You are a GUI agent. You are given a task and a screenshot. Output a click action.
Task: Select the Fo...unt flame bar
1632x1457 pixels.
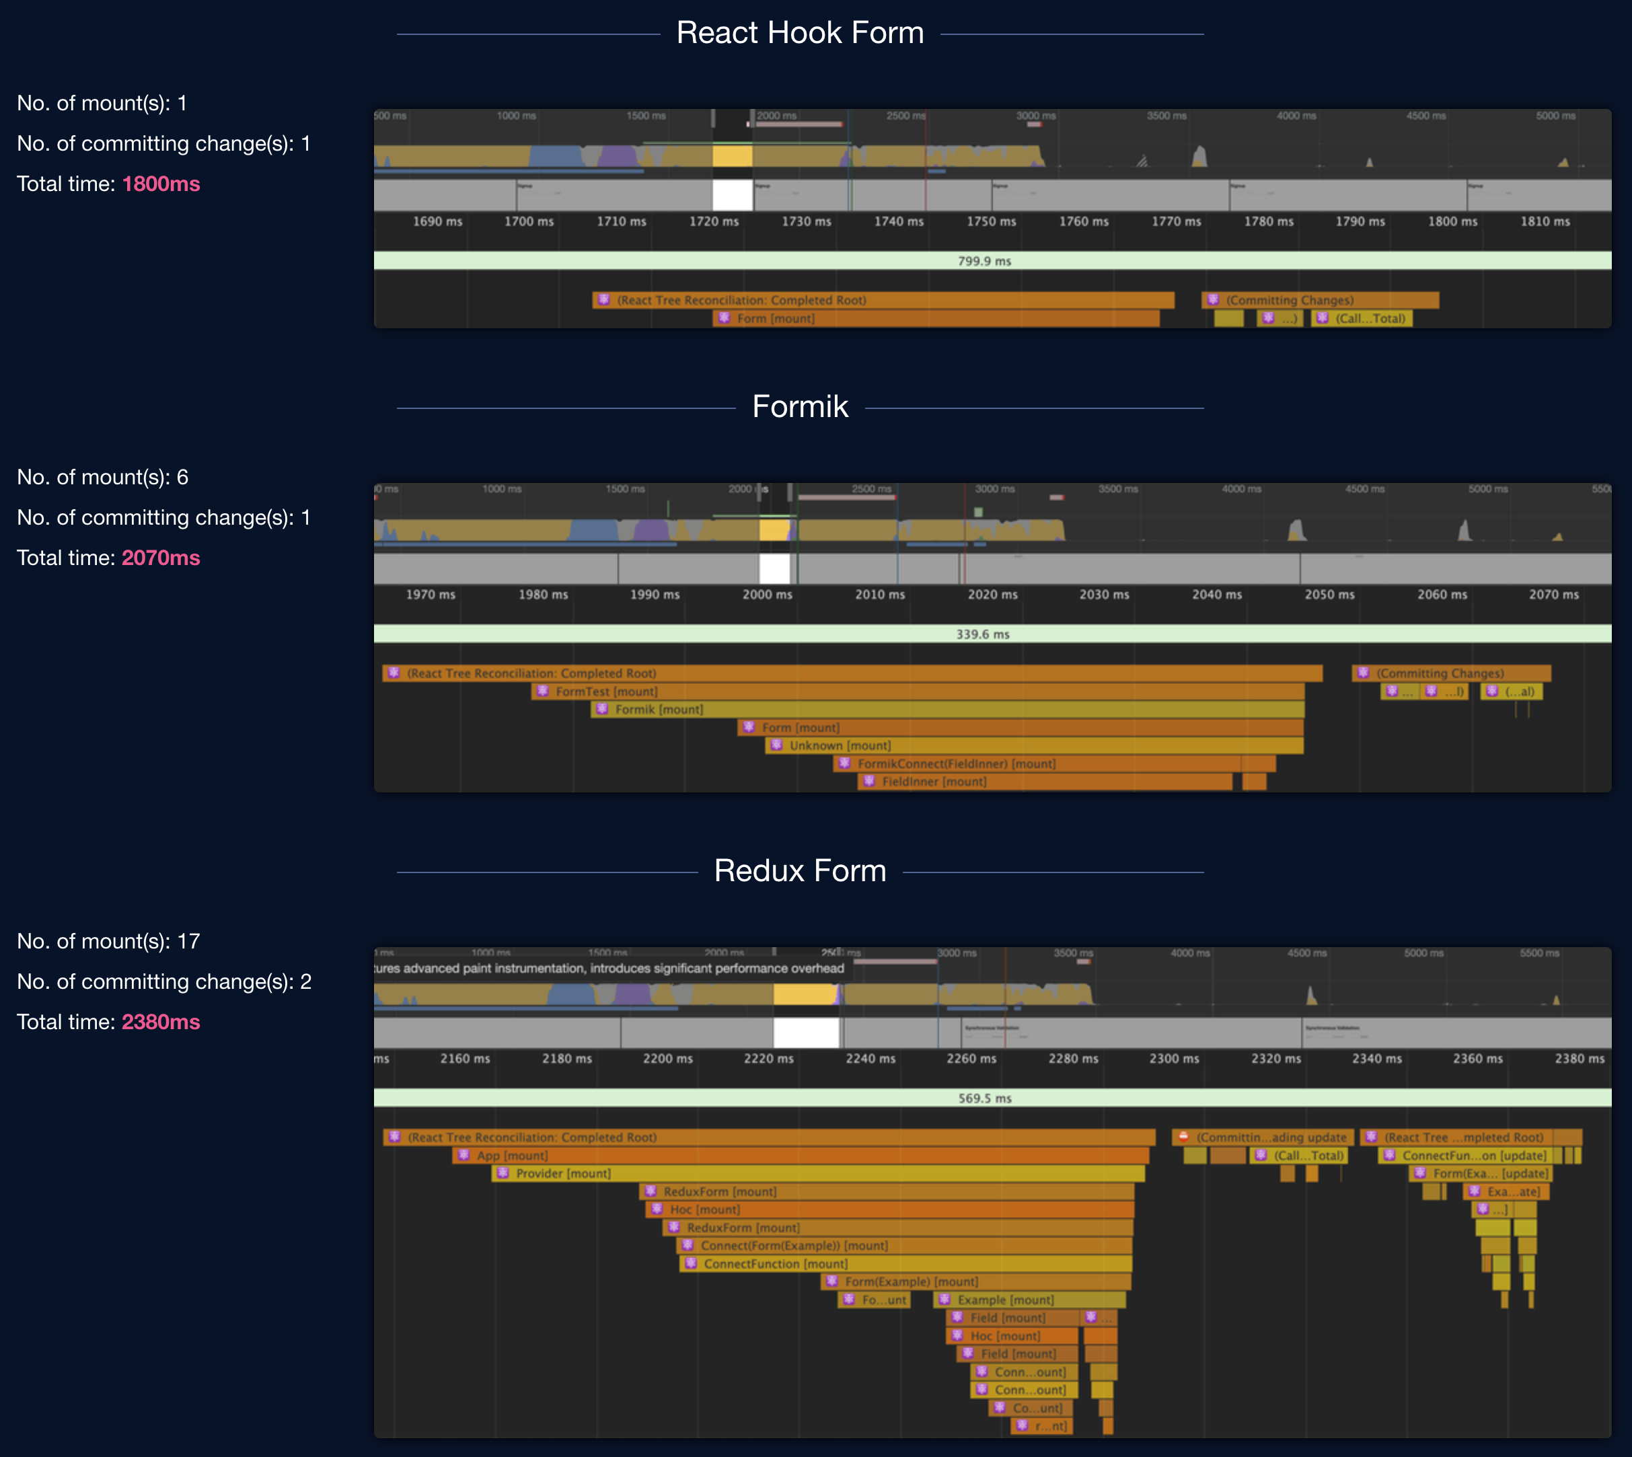(x=874, y=1300)
